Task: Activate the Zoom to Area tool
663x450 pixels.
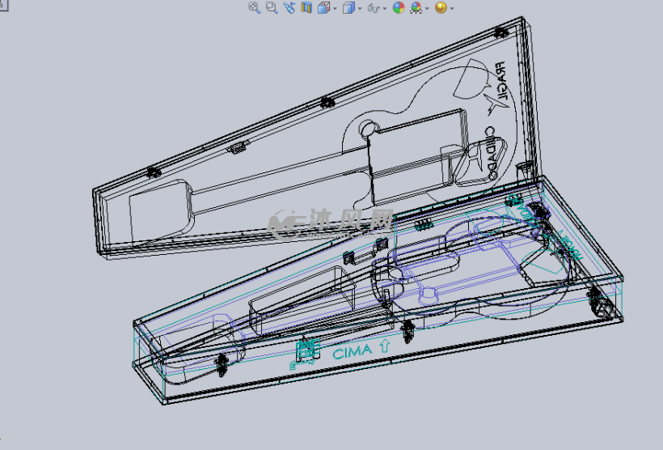Action: pyautogui.click(x=272, y=7)
